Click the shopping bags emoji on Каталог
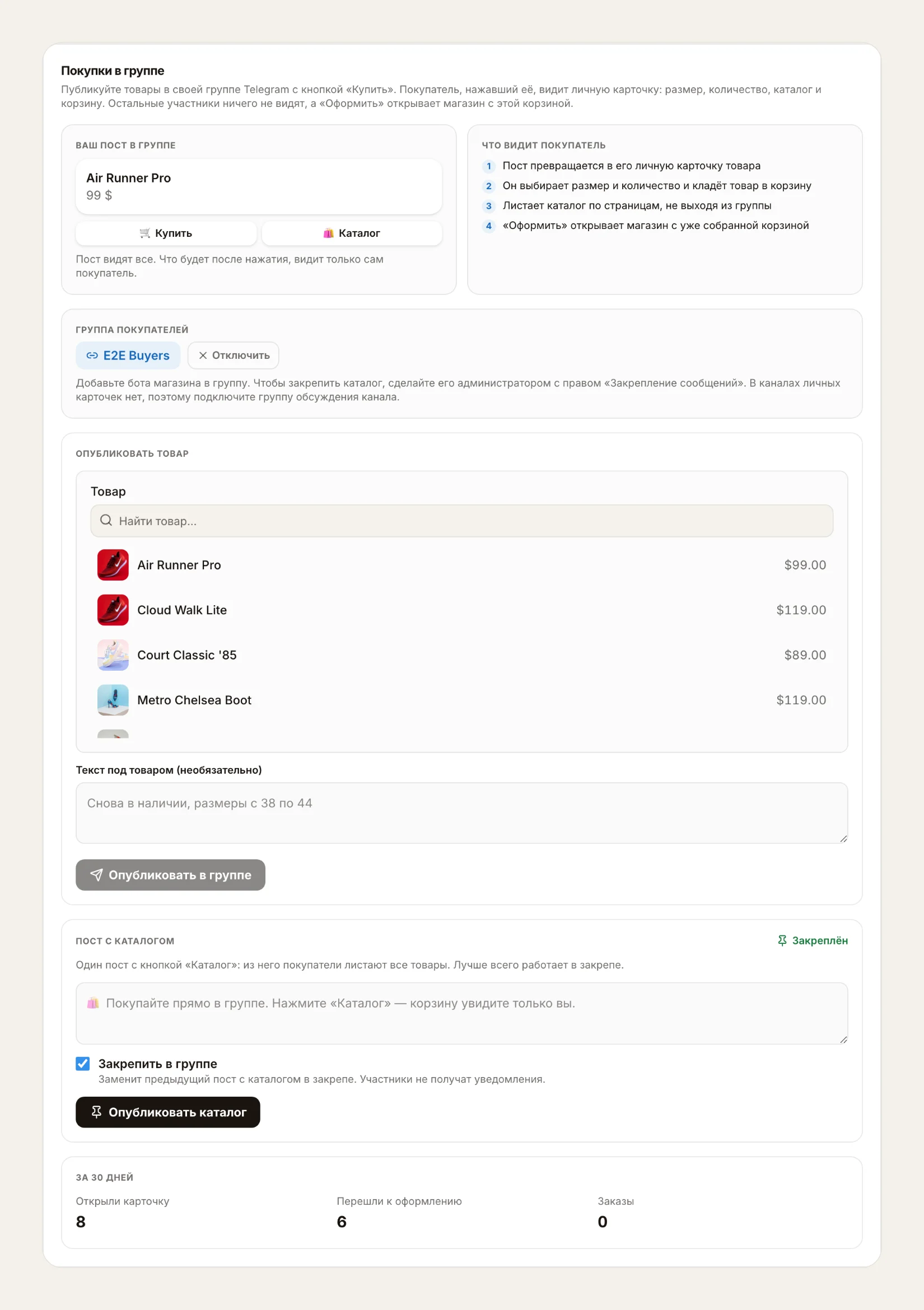The width and height of the screenshot is (924, 1310). point(329,233)
